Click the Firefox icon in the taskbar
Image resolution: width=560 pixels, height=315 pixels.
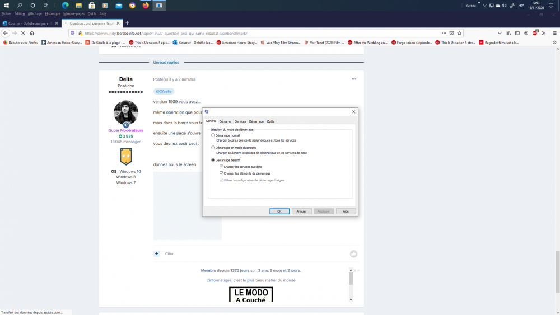146,6
